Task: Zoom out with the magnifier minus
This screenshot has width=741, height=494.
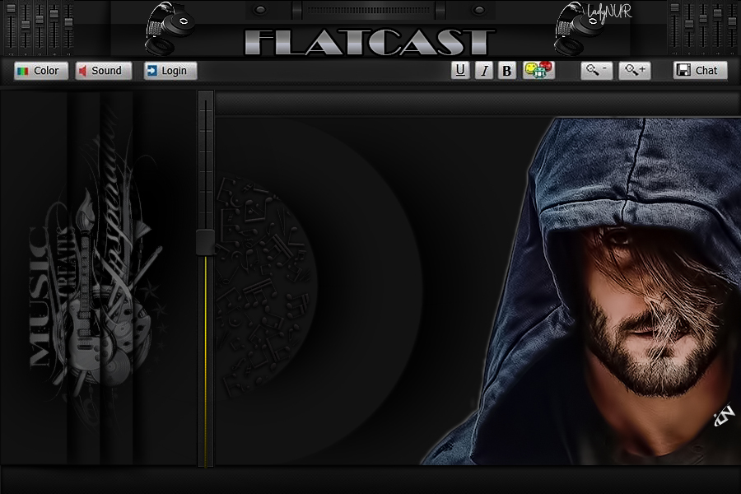Action: point(596,71)
